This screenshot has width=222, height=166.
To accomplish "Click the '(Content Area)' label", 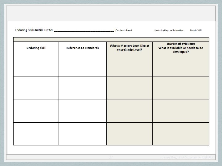I will pyautogui.click(x=123, y=30).
